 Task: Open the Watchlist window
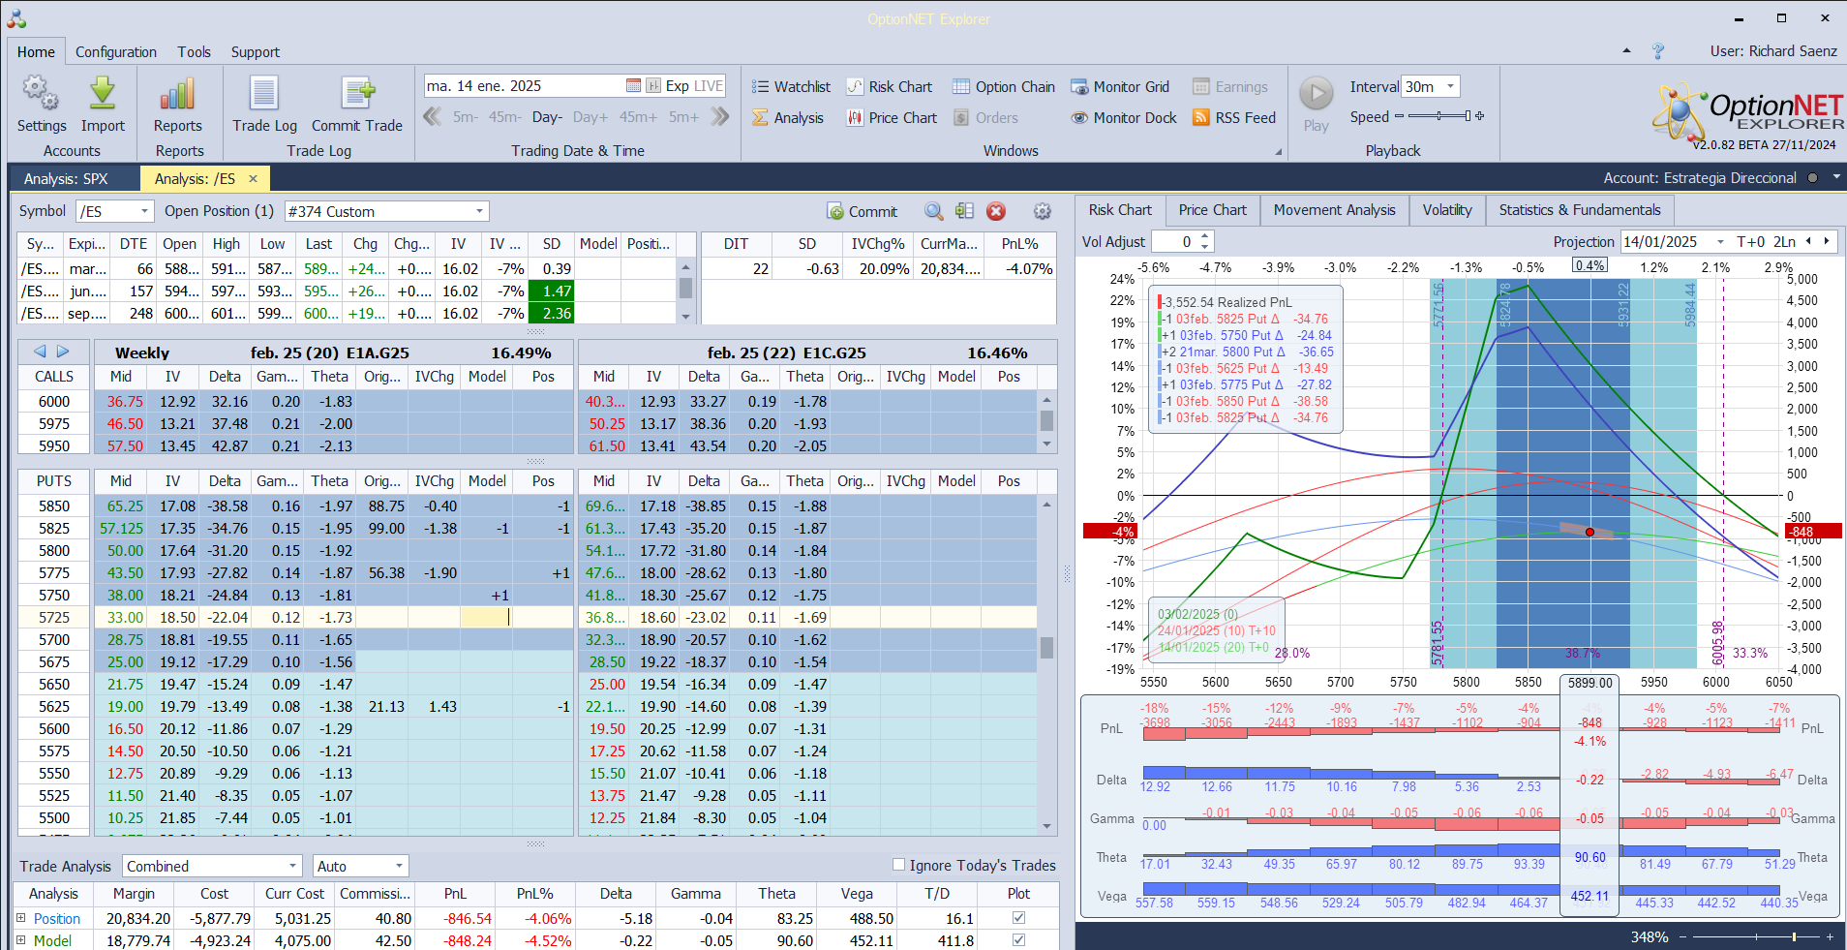[791, 87]
